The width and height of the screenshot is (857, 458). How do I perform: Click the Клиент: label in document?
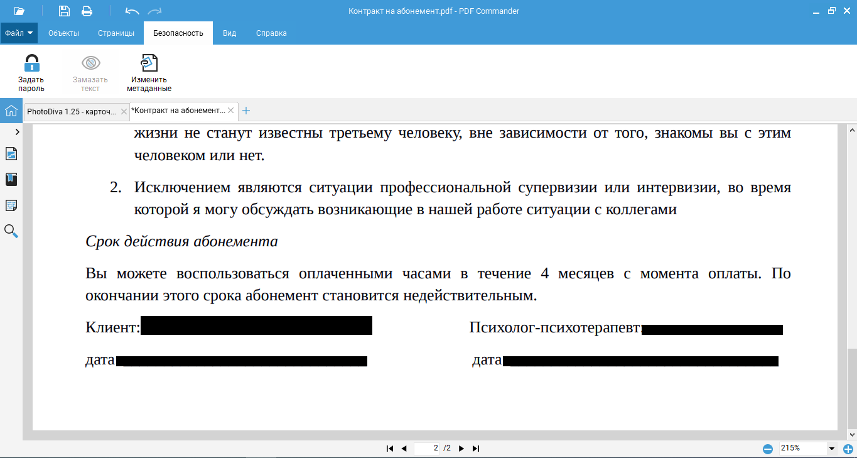[x=113, y=327]
